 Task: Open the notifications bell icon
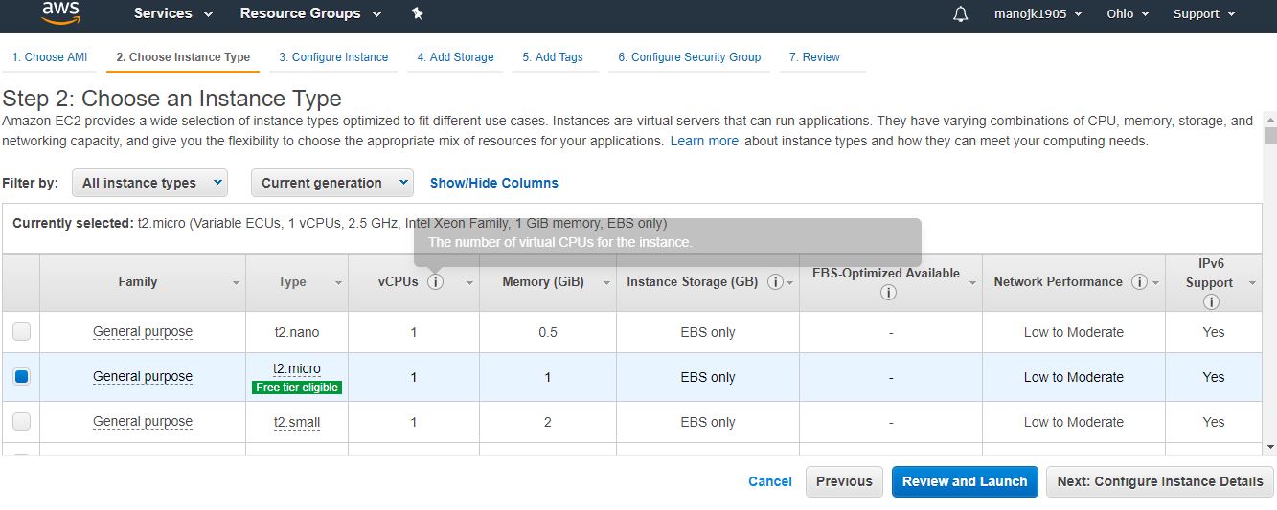tap(961, 14)
